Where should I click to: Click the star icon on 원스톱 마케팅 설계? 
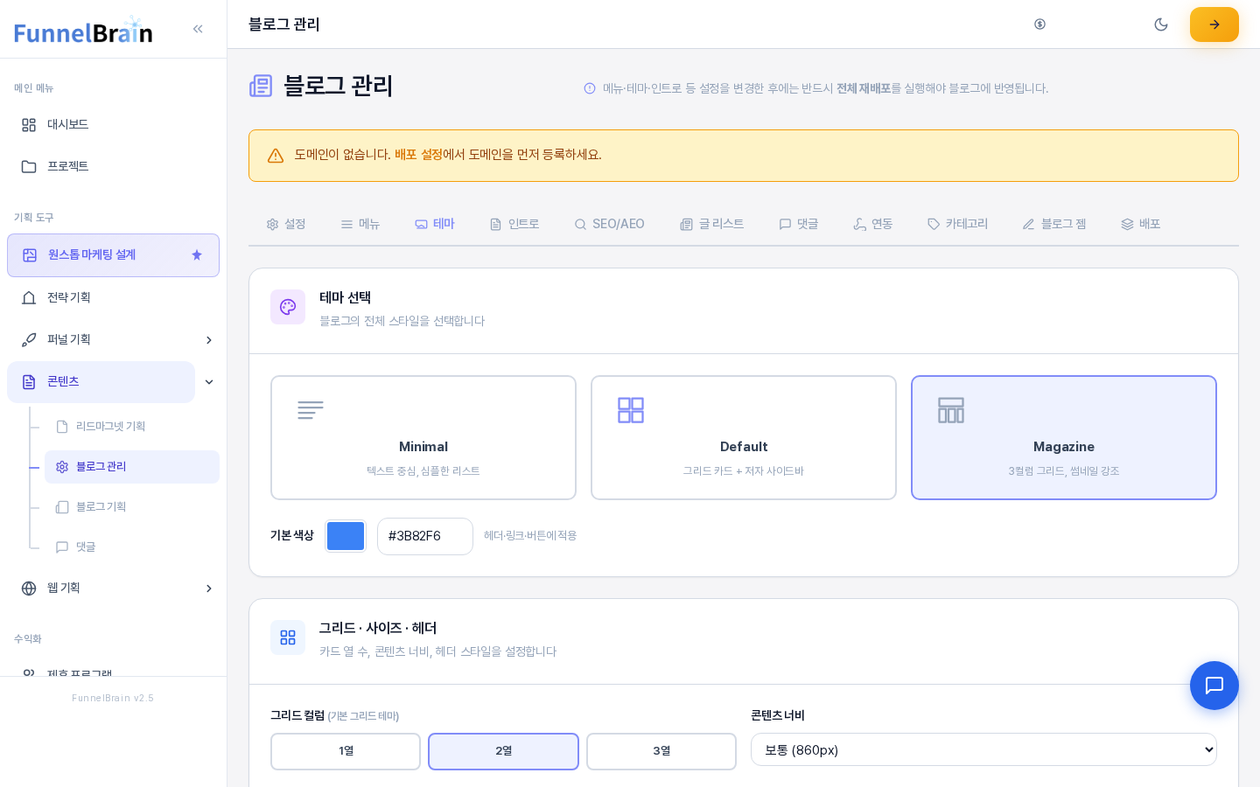pos(197,255)
